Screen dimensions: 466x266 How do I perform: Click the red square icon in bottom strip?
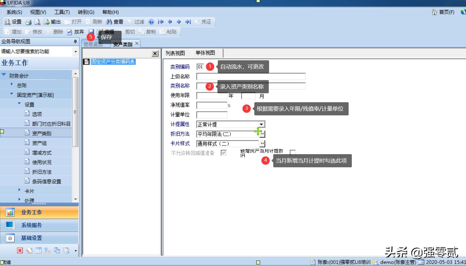coord(20,251)
